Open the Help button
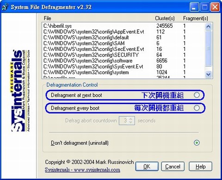The height and width of the screenshot is (180, 222). pyautogui.click(x=200, y=167)
